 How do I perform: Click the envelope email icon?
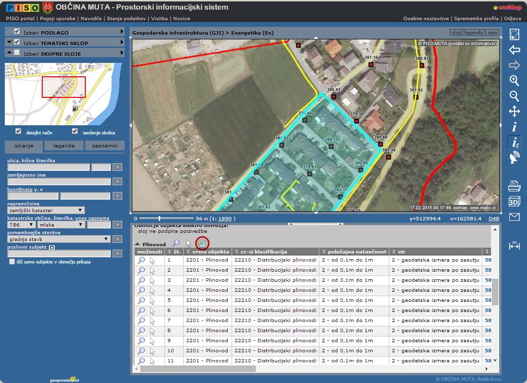[x=514, y=217]
